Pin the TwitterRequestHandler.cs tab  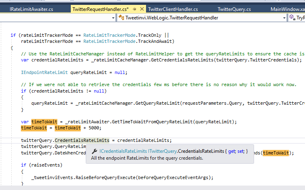pyautogui.click(x=134, y=8)
